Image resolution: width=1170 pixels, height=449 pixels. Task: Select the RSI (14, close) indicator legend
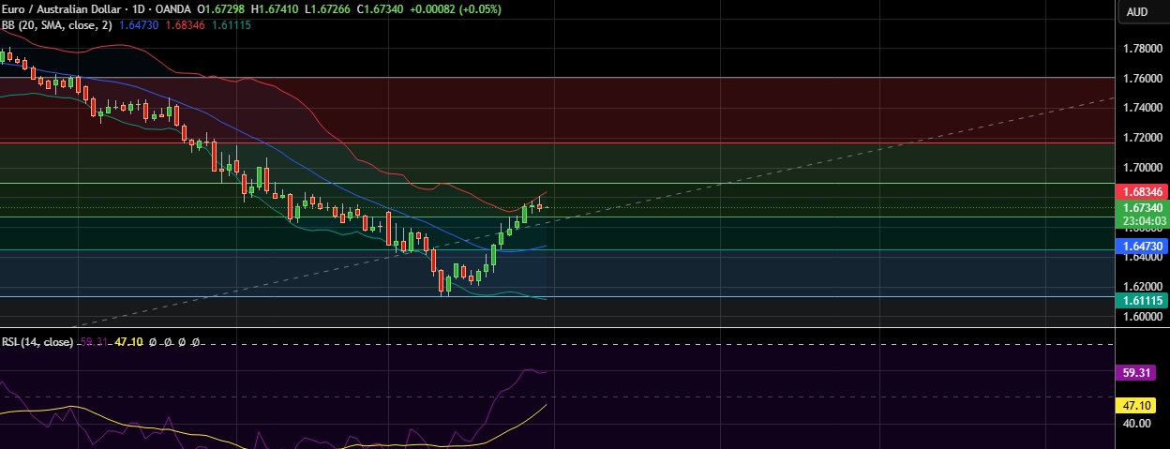click(37, 342)
